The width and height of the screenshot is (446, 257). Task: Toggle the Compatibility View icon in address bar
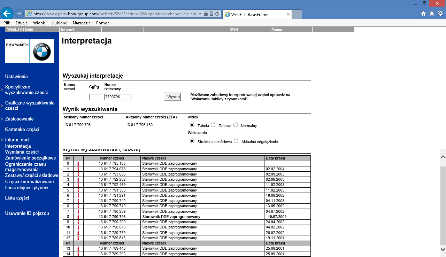(212, 14)
